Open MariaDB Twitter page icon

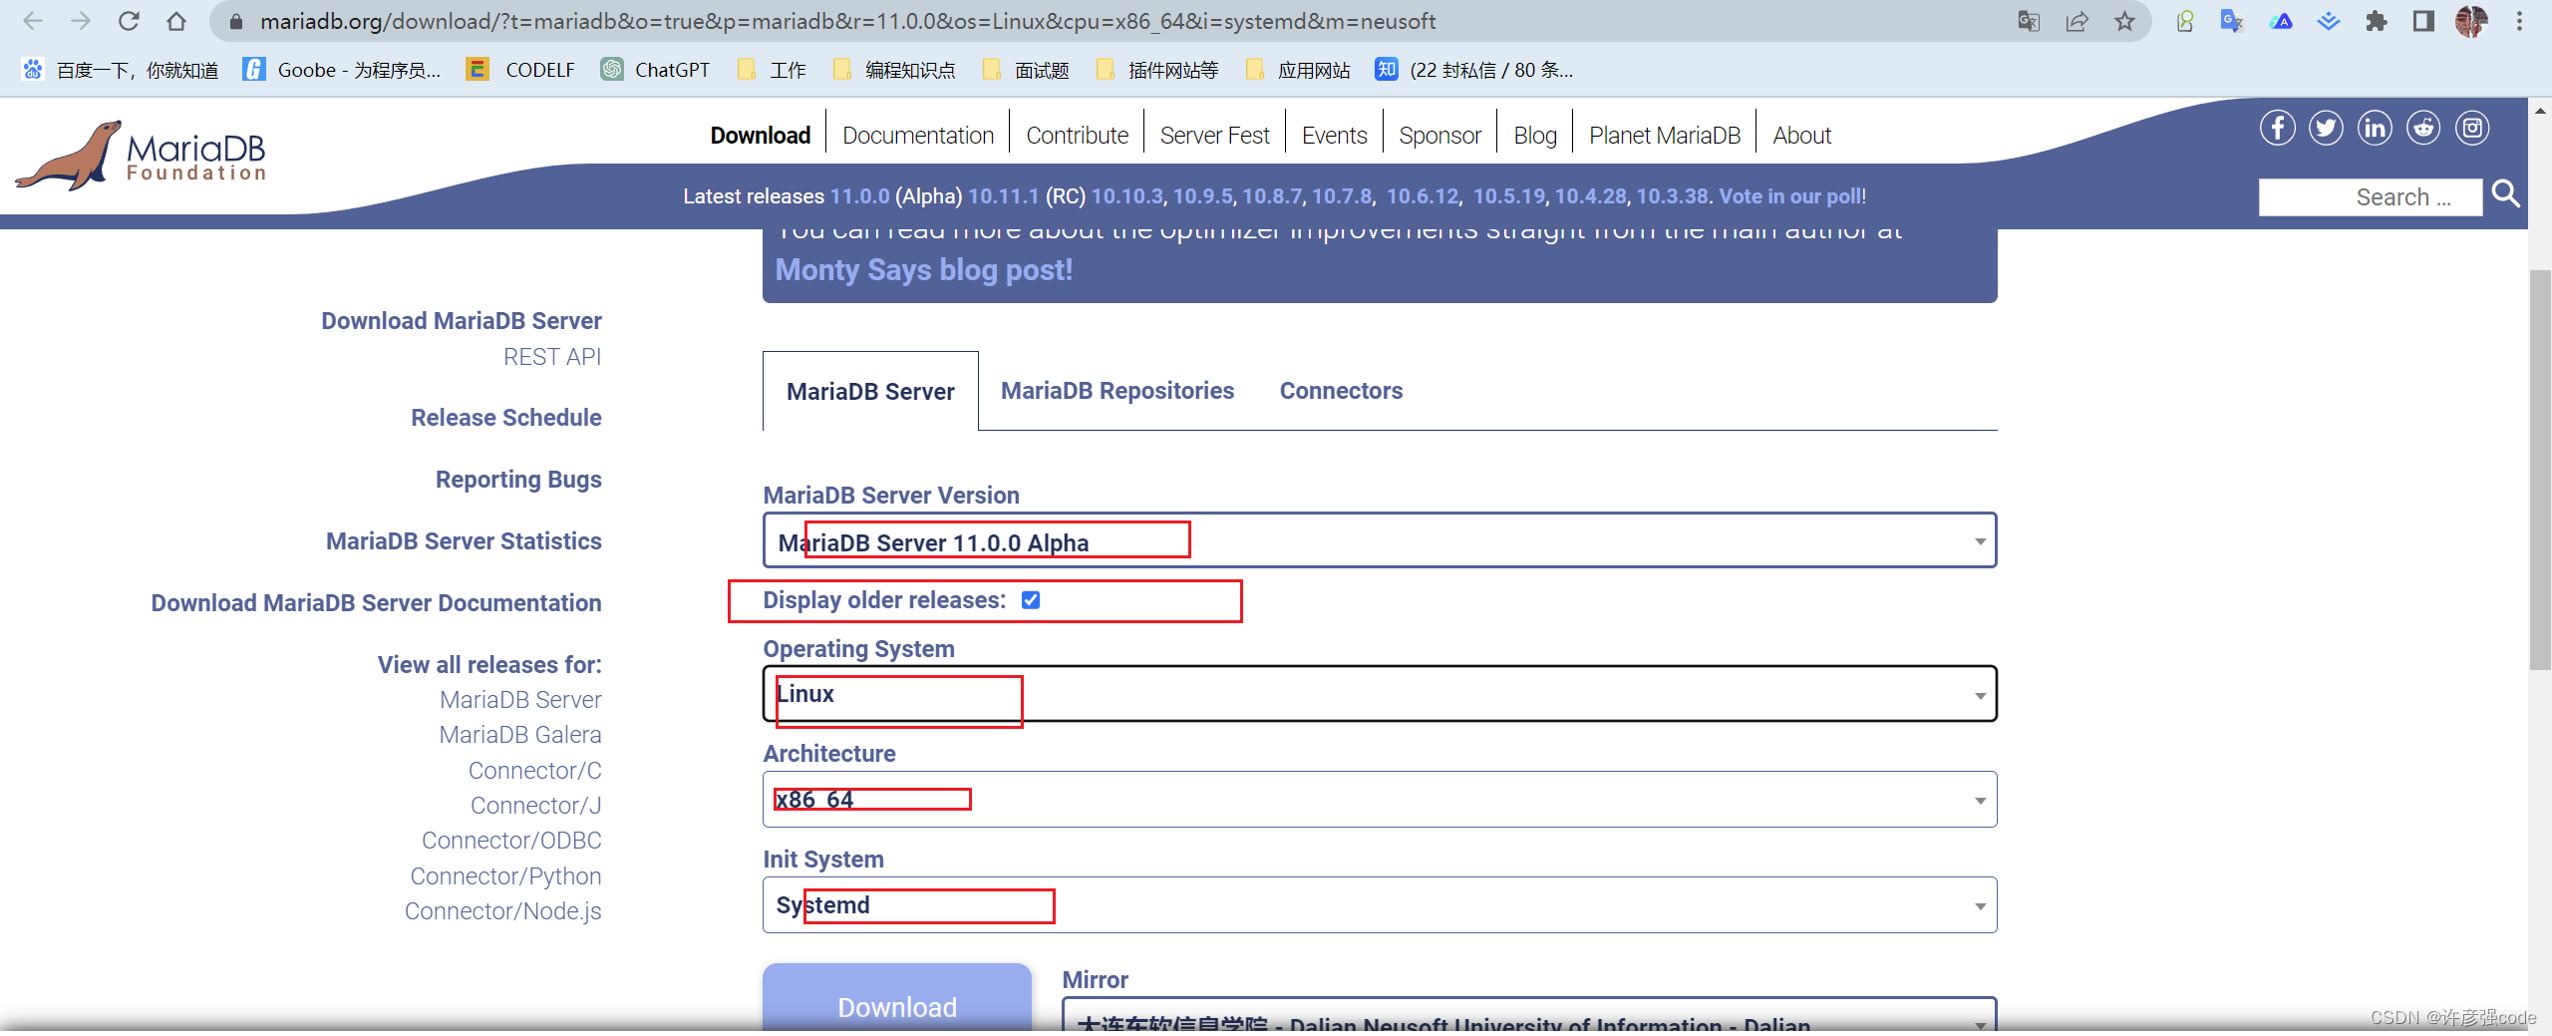[x=2326, y=128]
